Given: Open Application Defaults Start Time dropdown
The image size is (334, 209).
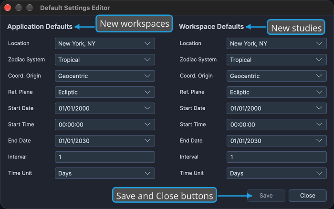Looking at the screenshot, I should click(x=105, y=125).
